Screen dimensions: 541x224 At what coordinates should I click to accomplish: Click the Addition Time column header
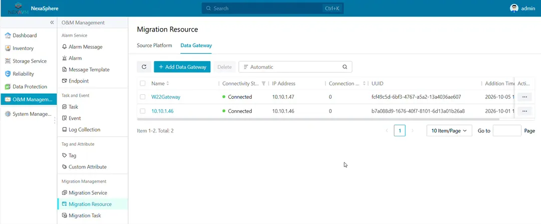click(500, 84)
